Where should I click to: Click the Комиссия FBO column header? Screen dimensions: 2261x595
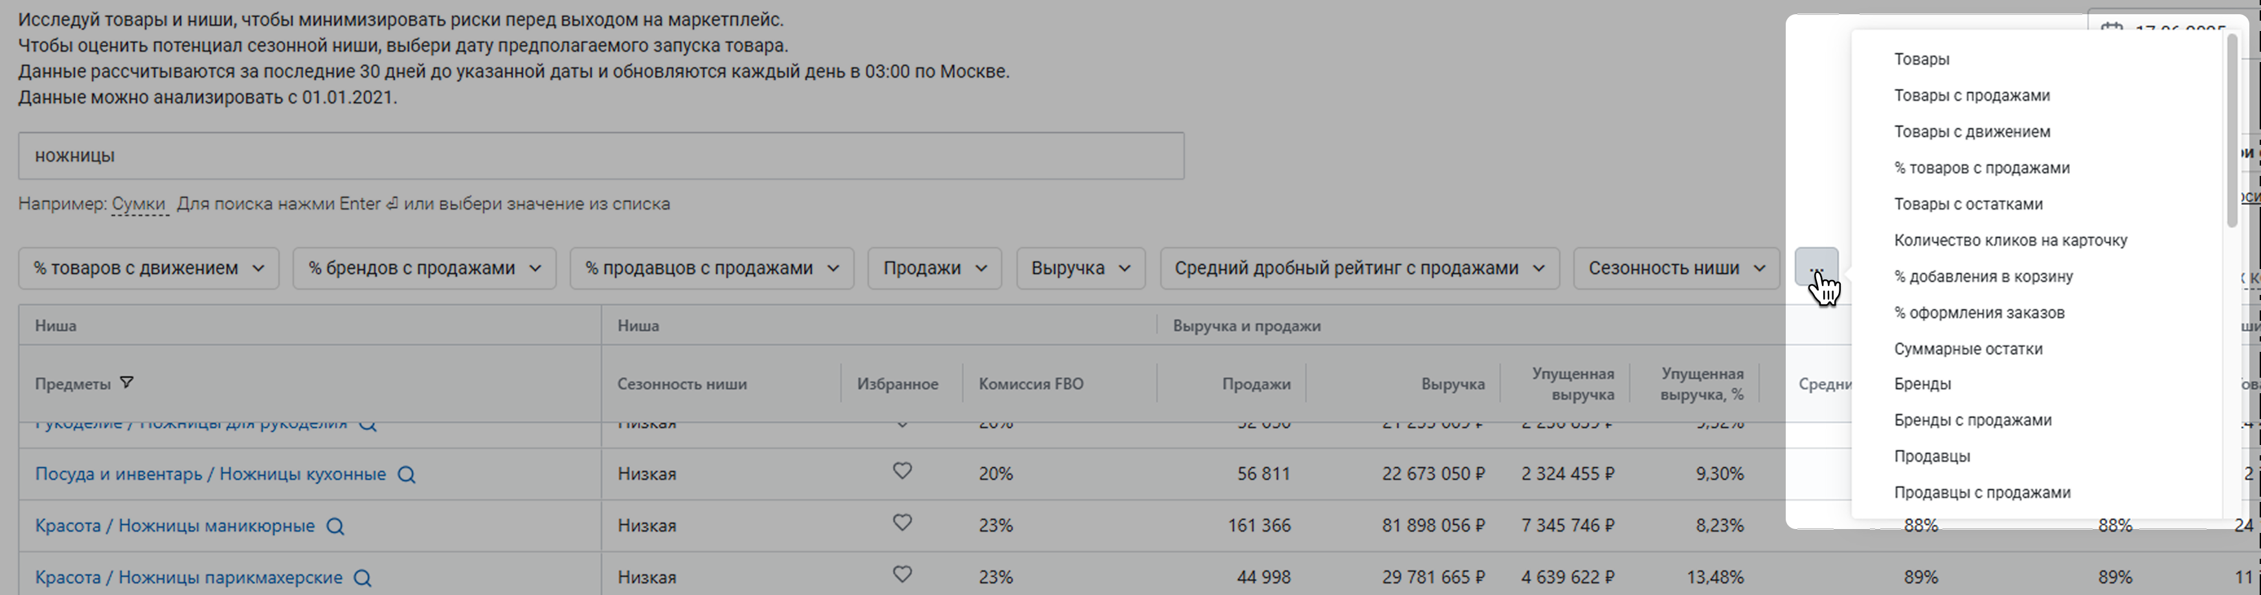point(1031,384)
